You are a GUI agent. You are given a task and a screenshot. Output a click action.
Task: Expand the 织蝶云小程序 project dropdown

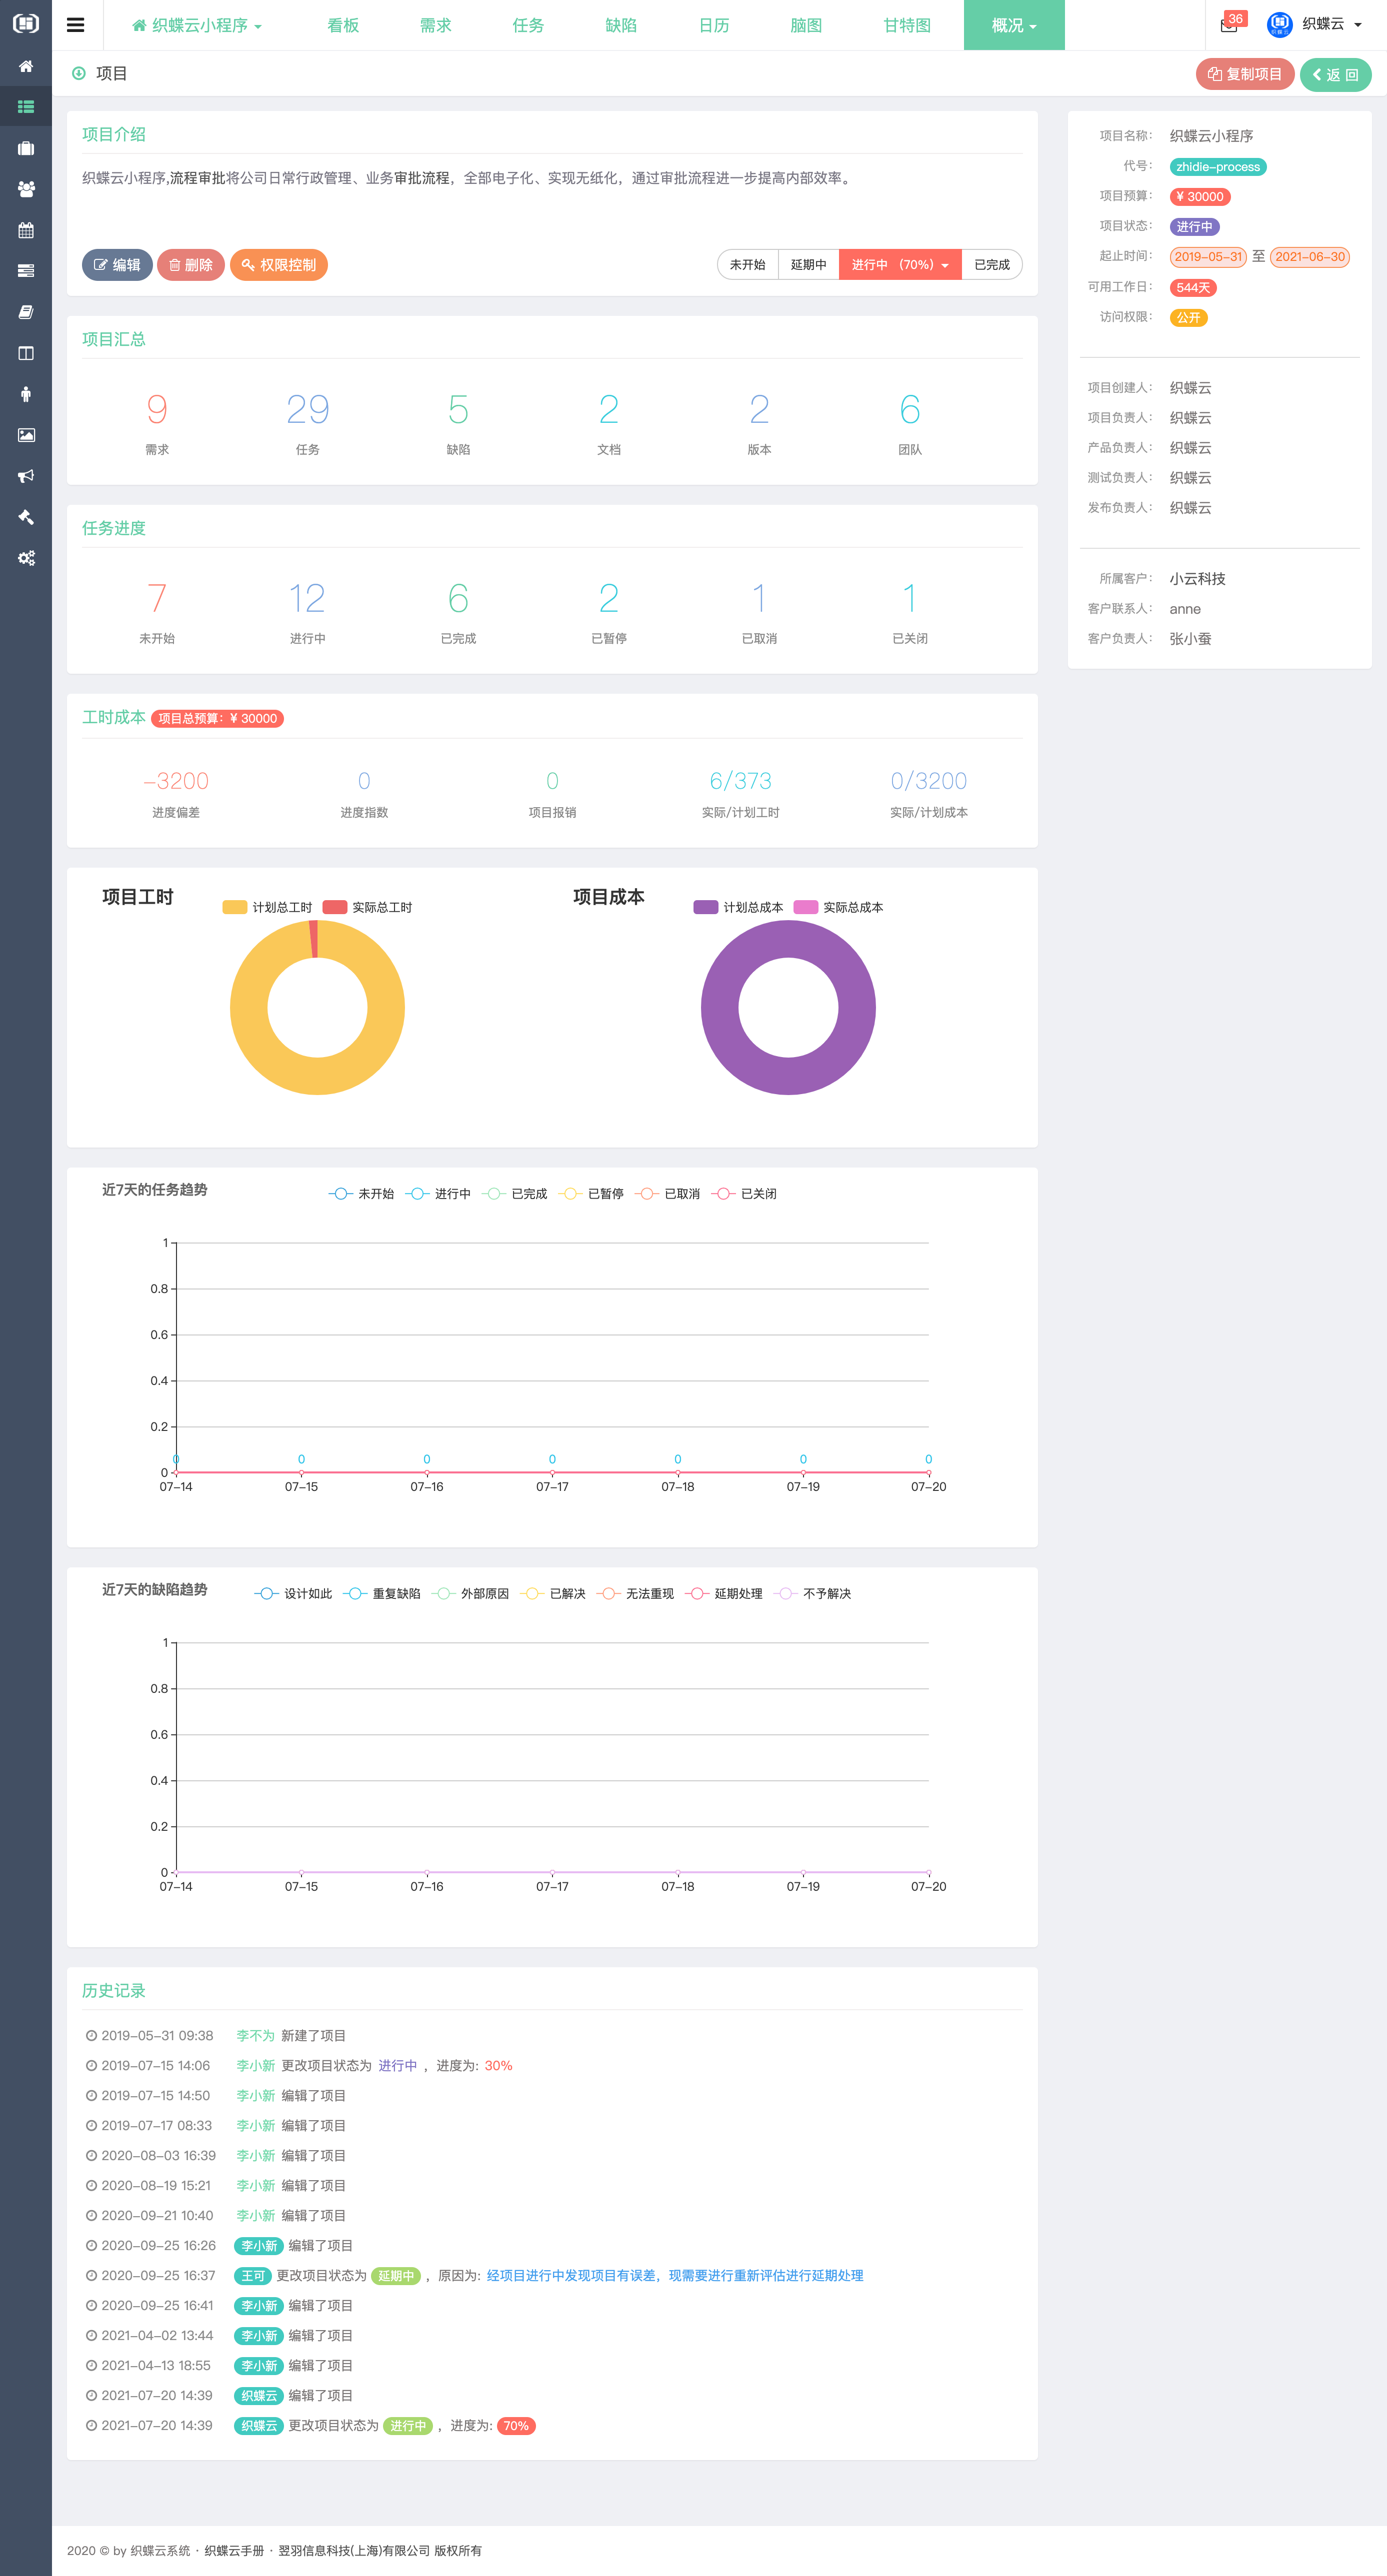click(x=197, y=25)
